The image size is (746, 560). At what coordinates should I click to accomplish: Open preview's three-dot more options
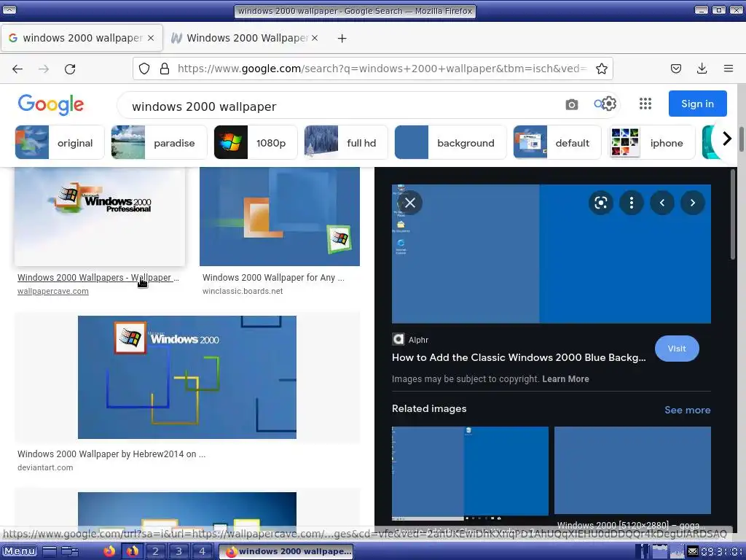632,203
